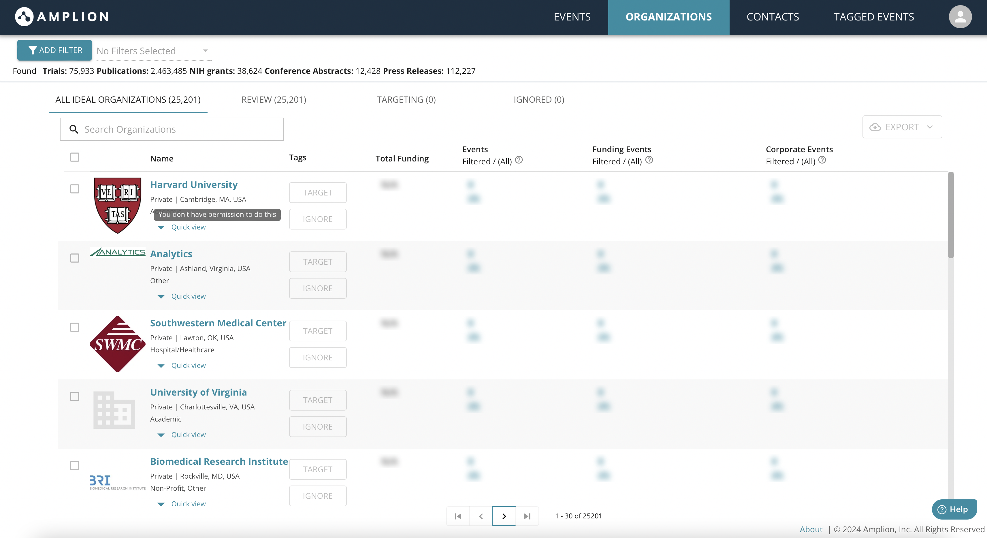The height and width of the screenshot is (538, 987).
Task: Check the Harvard University row checkbox
Action: click(75, 189)
